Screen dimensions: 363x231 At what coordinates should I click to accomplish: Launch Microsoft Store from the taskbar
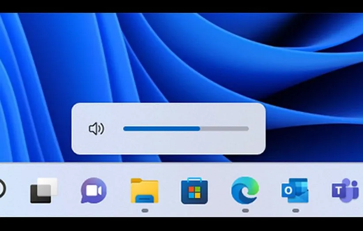click(x=194, y=191)
